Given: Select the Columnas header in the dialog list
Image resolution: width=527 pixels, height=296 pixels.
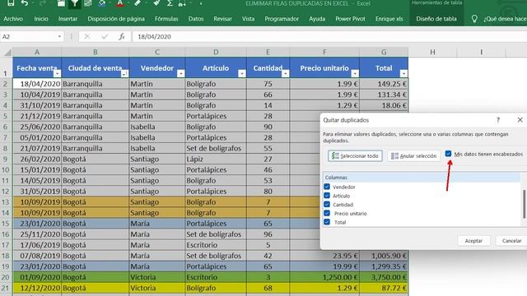Looking at the screenshot, I should point(421,178).
